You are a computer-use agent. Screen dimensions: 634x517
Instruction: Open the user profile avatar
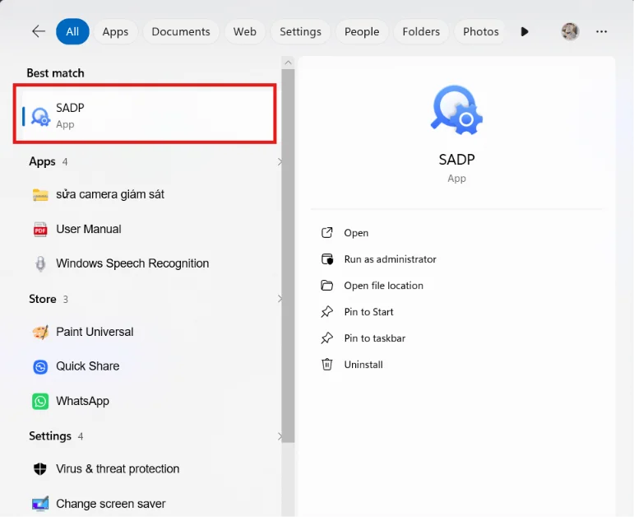570,31
